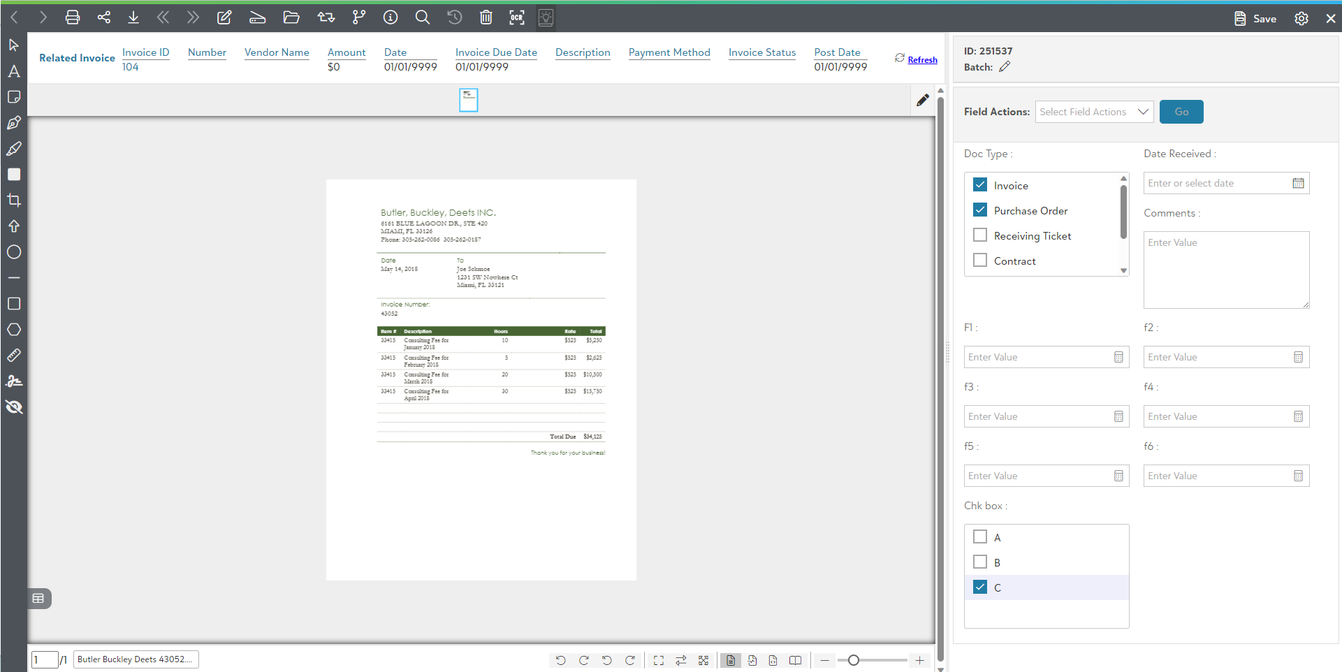Click the OCR scan icon

516,17
